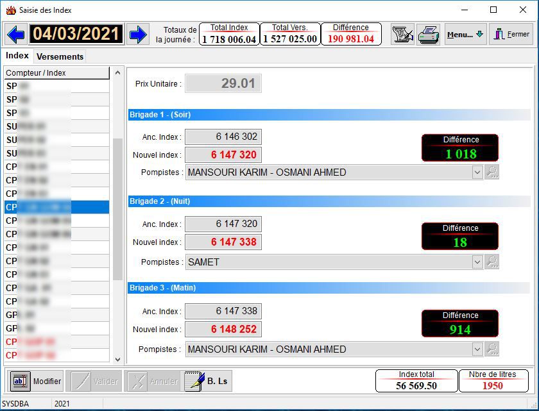Search pompistes for Brigade 2 magnifier icon
The image size is (539, 411).
tap(492, 262)
